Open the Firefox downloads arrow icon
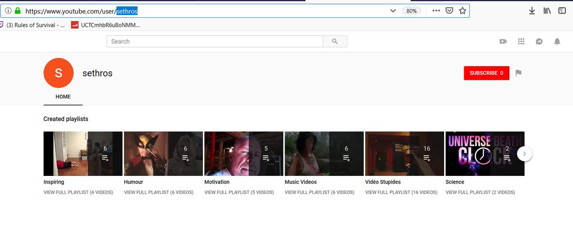Viewport: 573px width, 227px height. pos(532,11)
